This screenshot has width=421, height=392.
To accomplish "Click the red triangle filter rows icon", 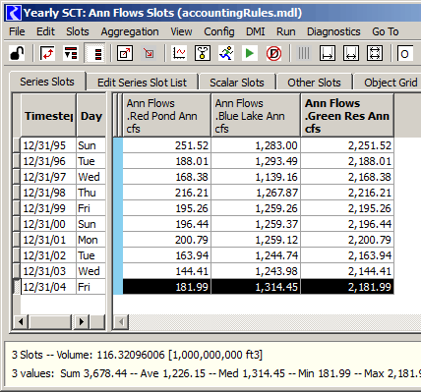I will tap(71, 53).
